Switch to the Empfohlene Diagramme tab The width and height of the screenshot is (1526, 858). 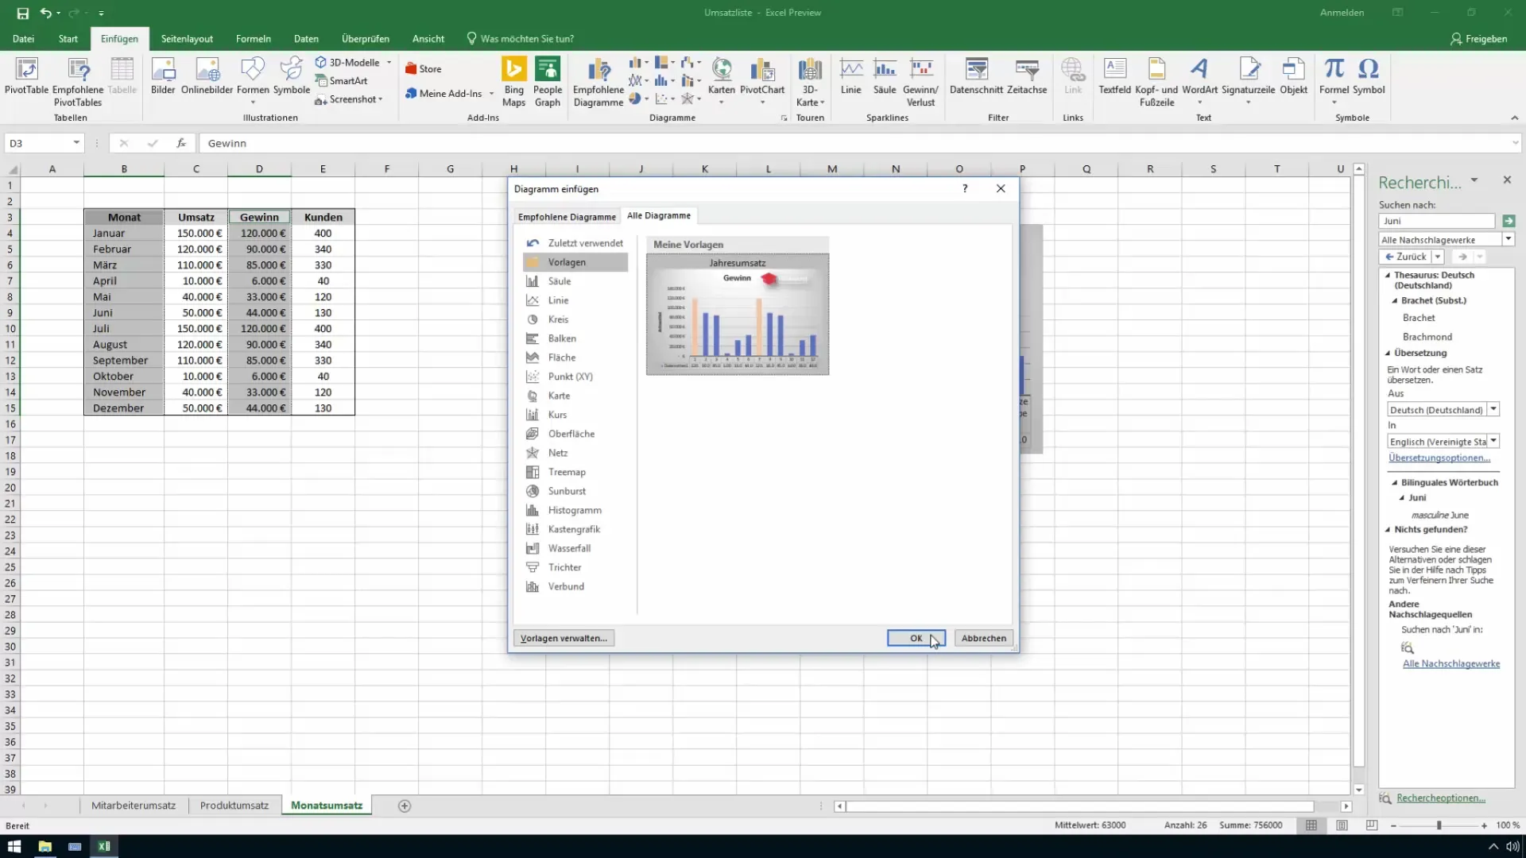click(567, 217)
